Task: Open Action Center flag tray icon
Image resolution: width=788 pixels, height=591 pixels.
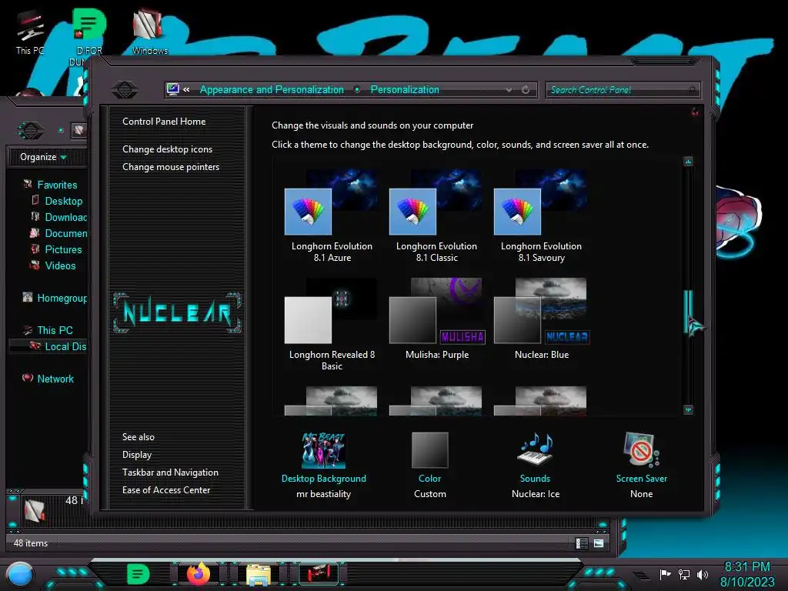Action: click(x=665, y=574)
